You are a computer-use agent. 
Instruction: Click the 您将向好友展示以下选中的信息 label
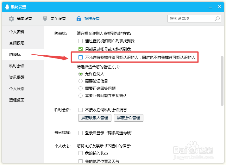(x=104, y=146)
